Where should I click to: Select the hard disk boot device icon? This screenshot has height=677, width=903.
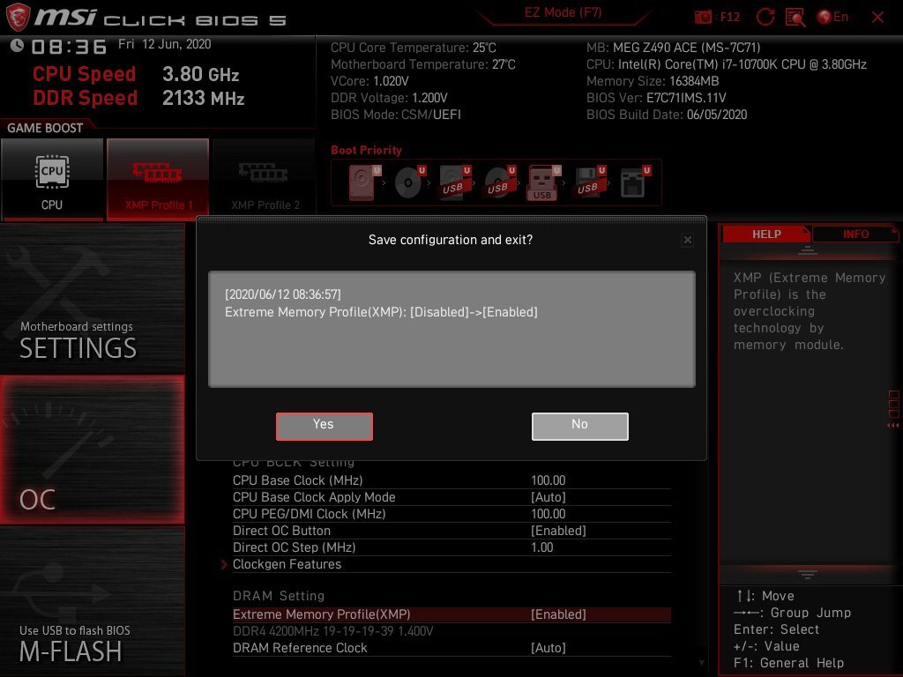[364, 182]
